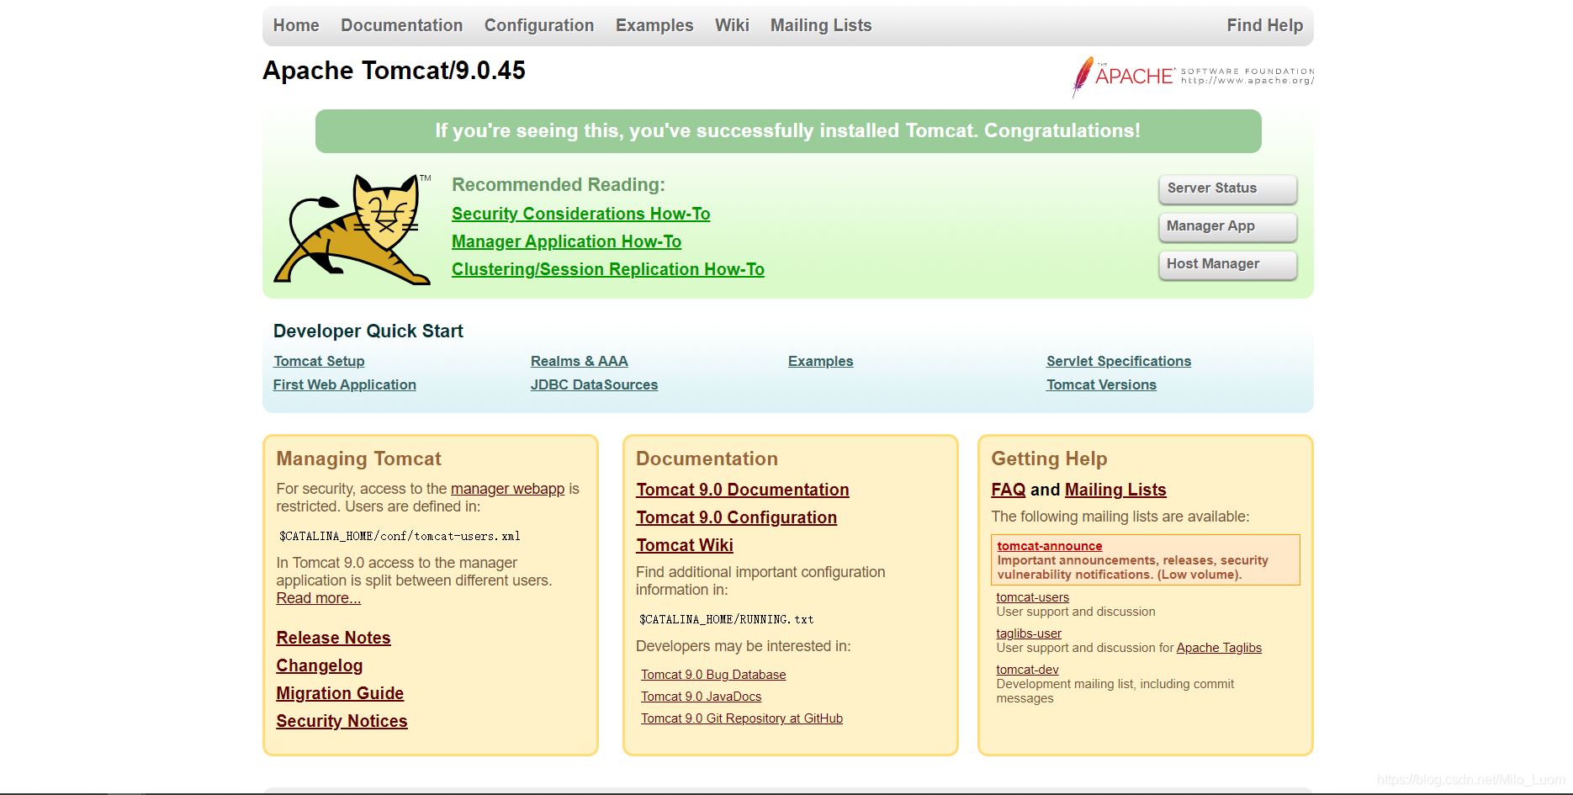This screenshot has height=795, width=1573.
Task: Browse Tomcat 9.0 JavaDocs link
Action: point(701,697)
